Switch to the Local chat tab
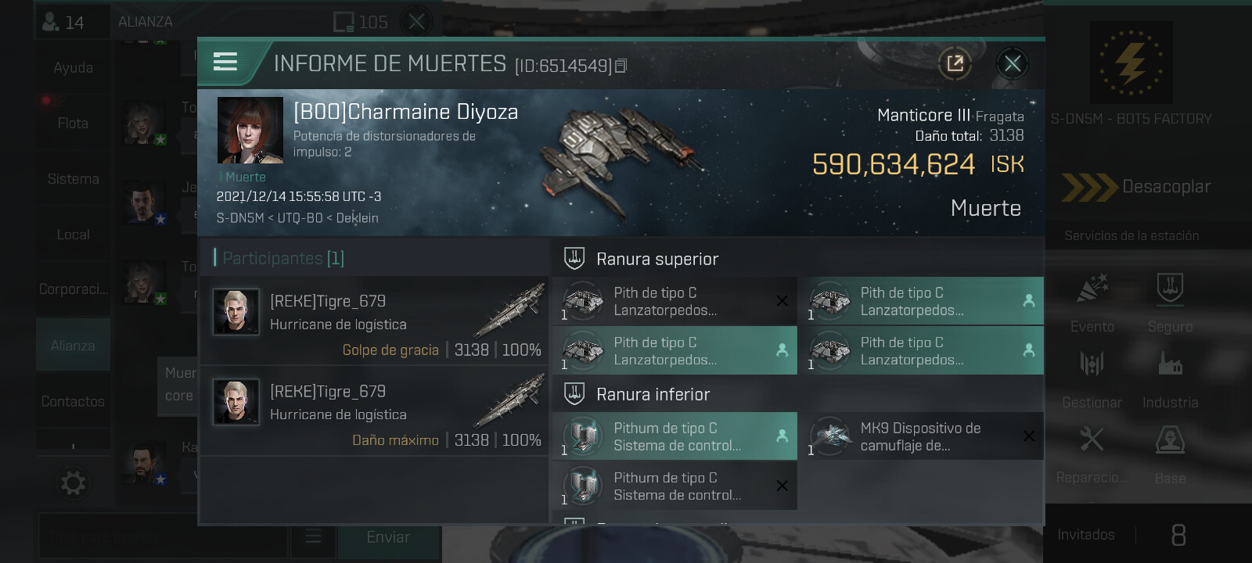Image resolution: width=1252 pixels, height=563 pixels. [73, 235]
